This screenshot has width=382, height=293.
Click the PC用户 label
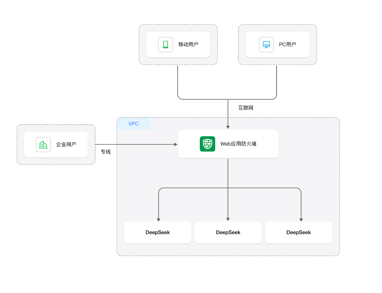(288, 44)
